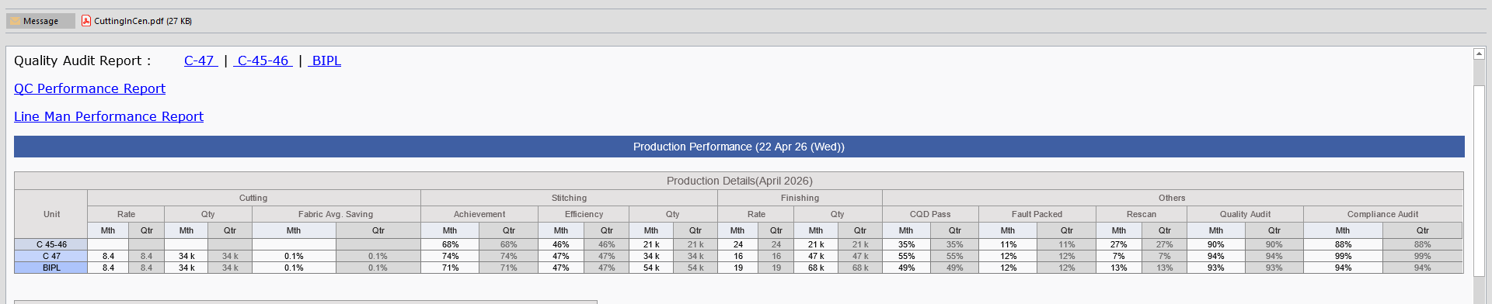
Task: Open the C-47 quality audit link
Action: tap(200, 60)
